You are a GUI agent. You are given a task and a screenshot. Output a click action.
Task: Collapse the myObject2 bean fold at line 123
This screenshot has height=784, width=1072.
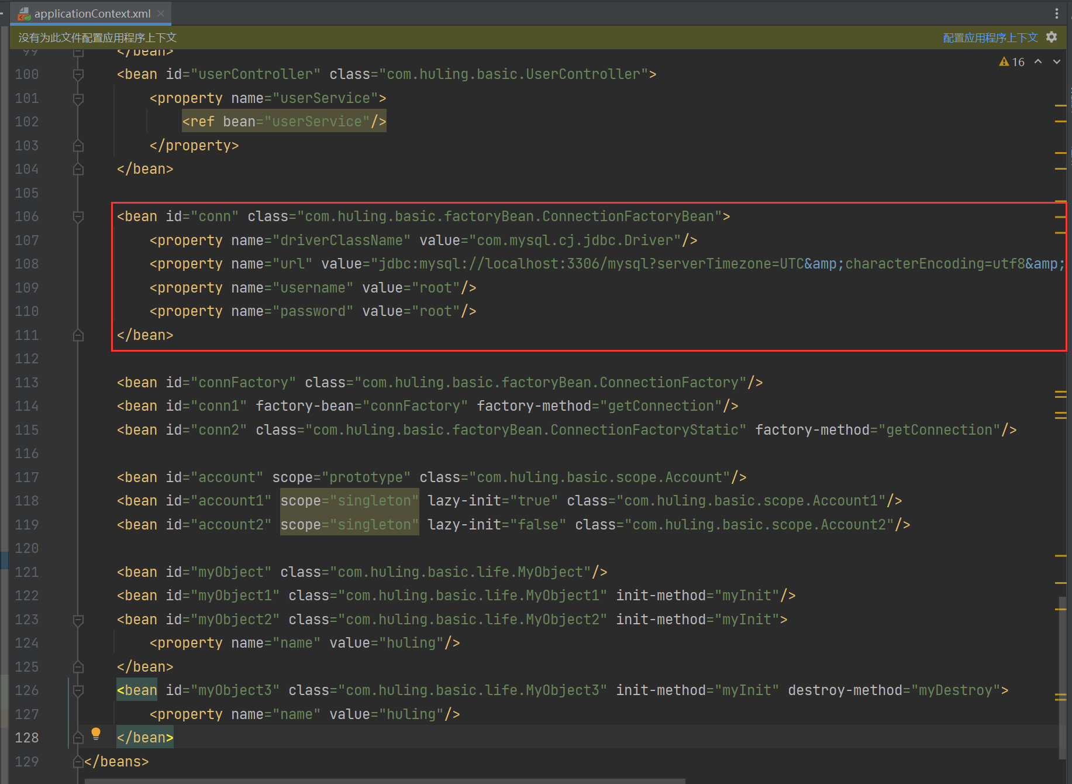[x=78, y=620]
